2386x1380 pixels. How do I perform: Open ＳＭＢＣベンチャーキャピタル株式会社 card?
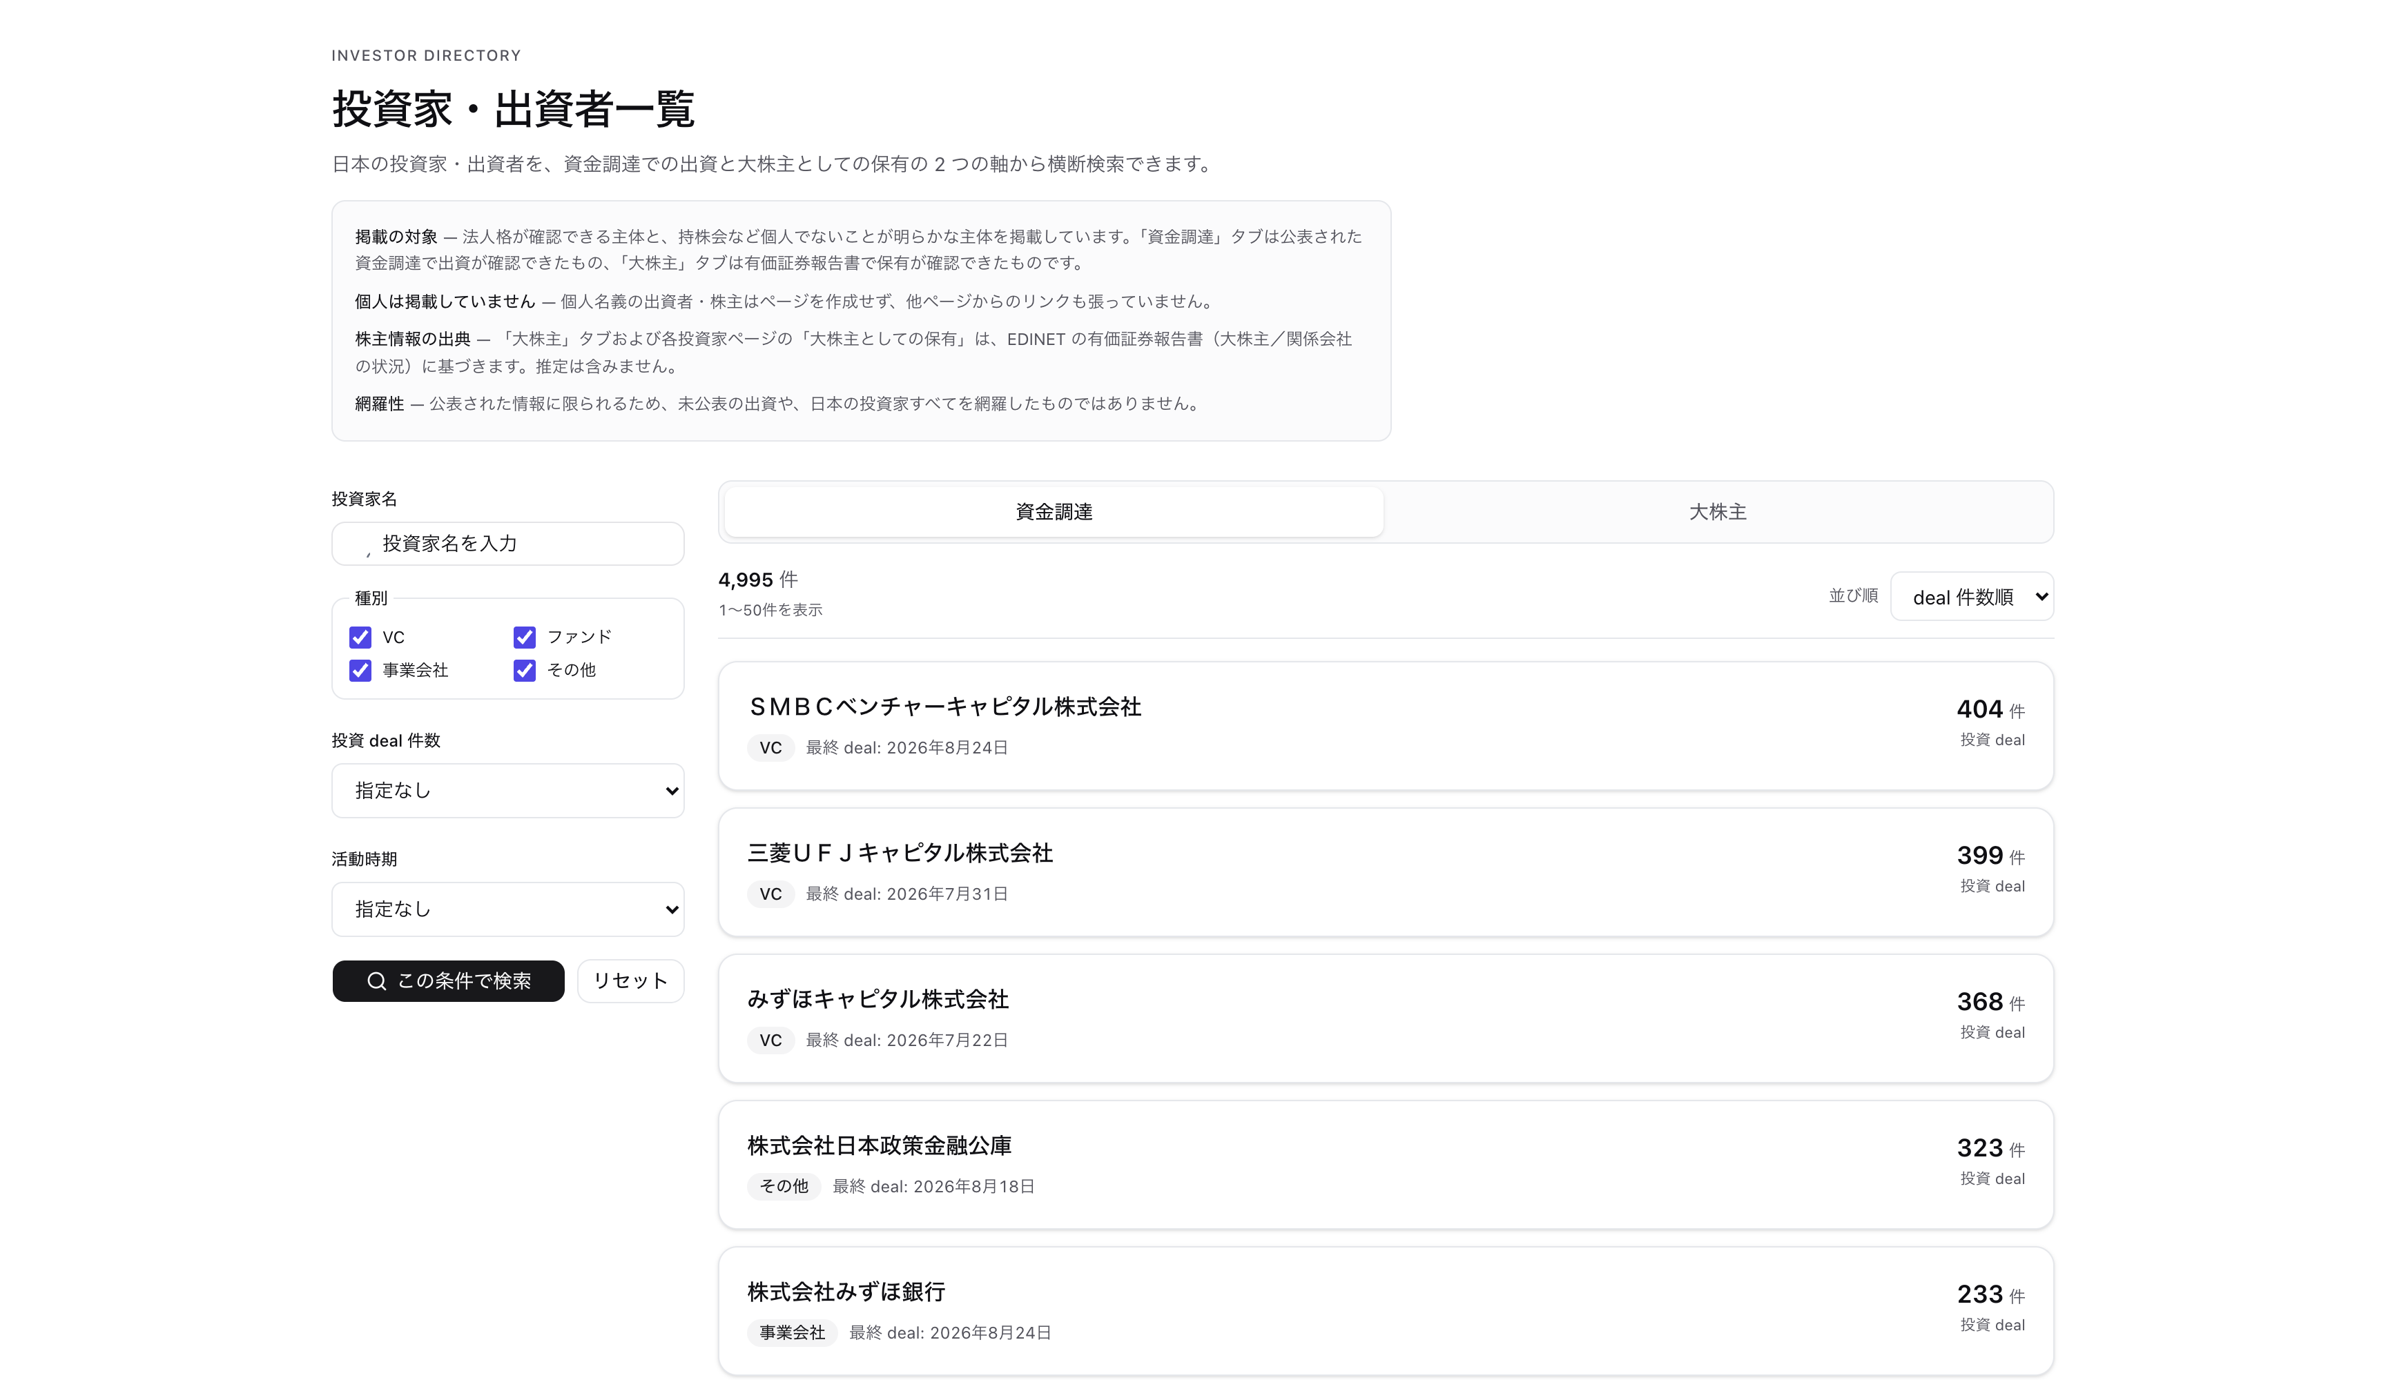tap(1385, 726)
